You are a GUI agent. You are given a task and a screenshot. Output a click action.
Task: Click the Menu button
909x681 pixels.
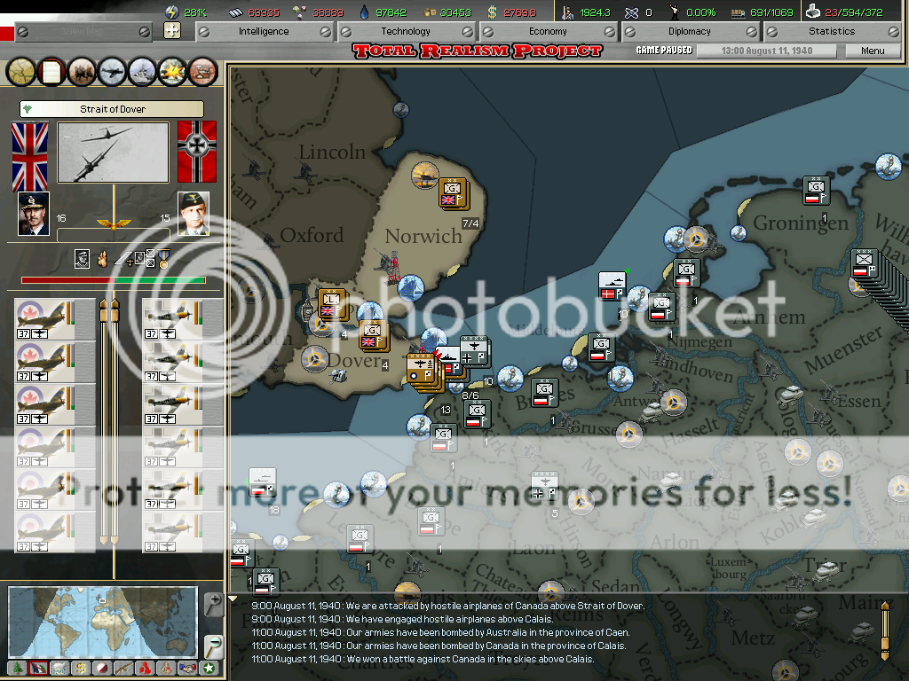point(872,51)
